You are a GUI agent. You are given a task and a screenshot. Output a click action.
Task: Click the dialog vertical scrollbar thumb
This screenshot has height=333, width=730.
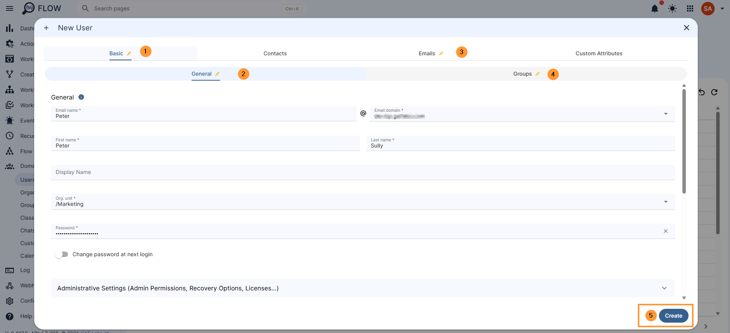pyautogui.click(x=684, y=141)
